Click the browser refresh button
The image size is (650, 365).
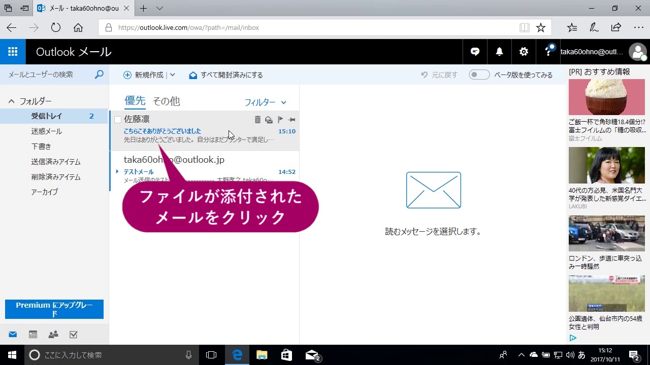click(55, 28)
